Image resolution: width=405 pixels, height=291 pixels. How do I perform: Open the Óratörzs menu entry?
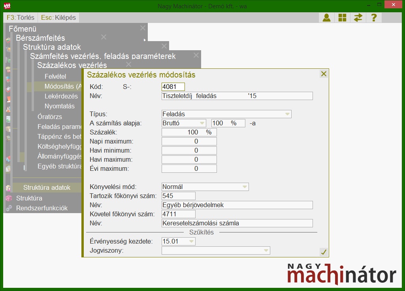point(49,117)
